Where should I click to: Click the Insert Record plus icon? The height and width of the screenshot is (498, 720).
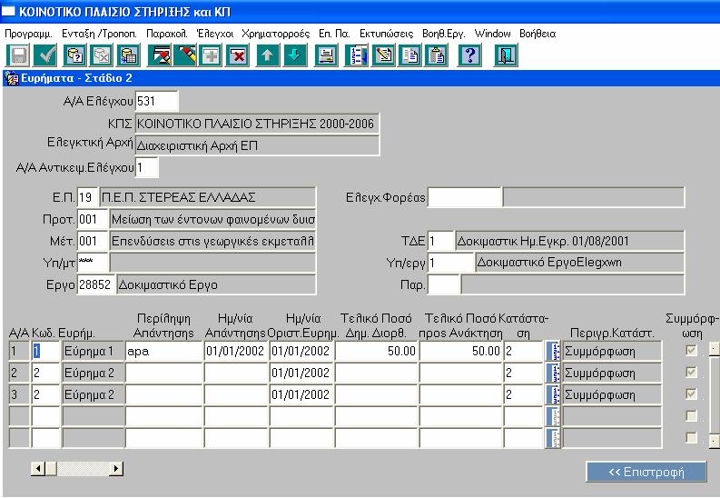[211, 55]
